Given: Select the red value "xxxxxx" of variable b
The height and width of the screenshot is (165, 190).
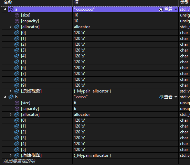Looking at the screenshot, I should [x=81, y=97].
